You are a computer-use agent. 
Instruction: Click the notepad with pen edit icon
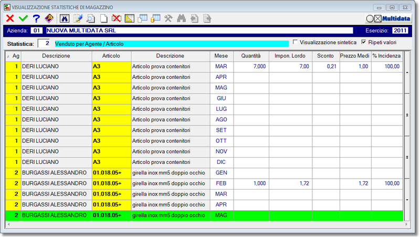pyautogui.click(x=78, y=18)
